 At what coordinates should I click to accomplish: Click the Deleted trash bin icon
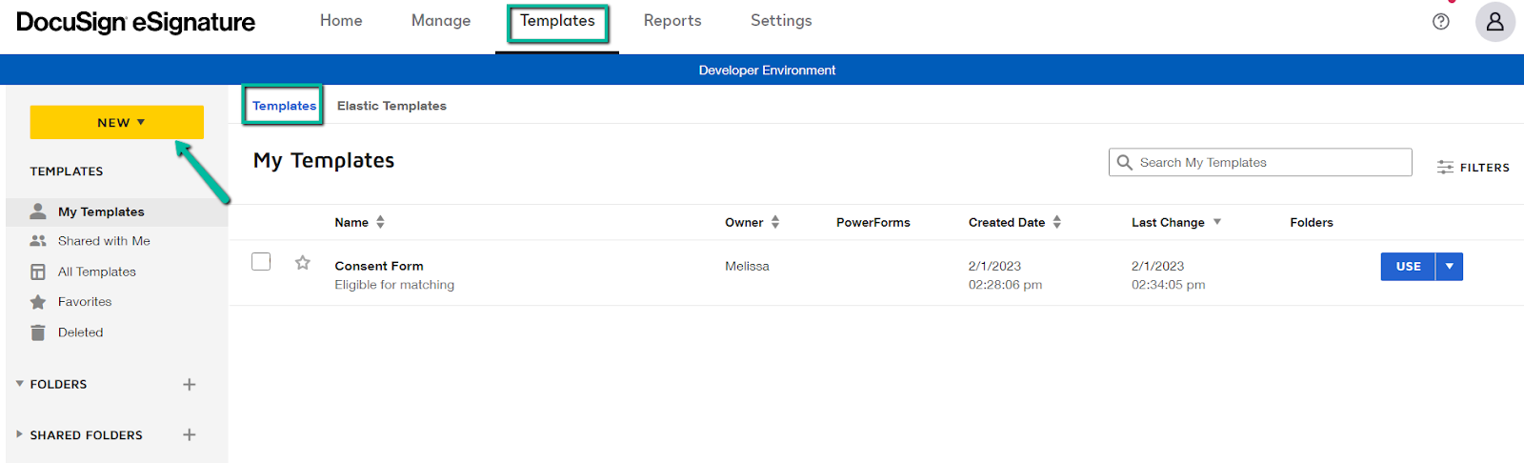coord(38,332)
